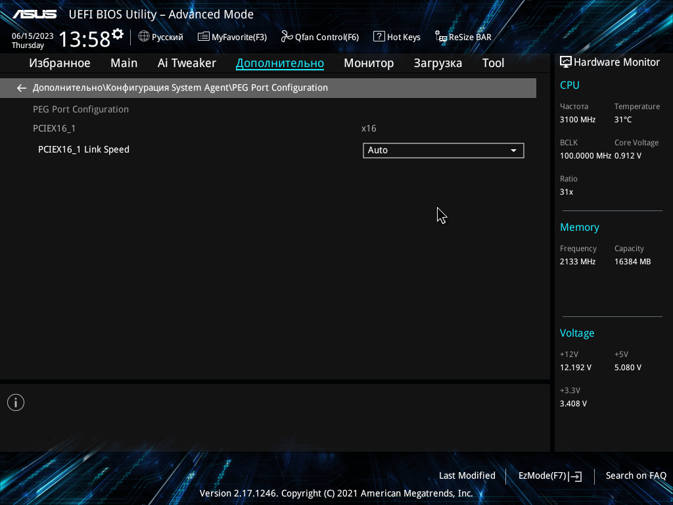Click the Hardware Monitor screen icon
Viewport: 673px width, 505px height.
click(566, 62)
